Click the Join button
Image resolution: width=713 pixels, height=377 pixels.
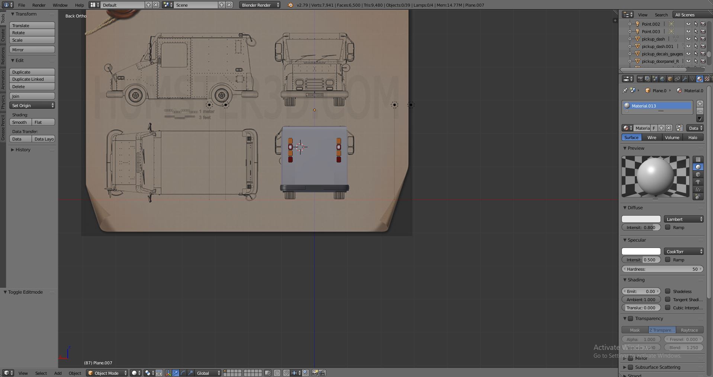[32, 96]
